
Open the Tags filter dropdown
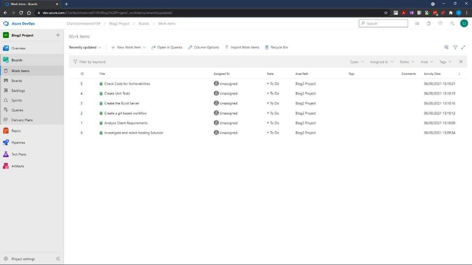446,62
